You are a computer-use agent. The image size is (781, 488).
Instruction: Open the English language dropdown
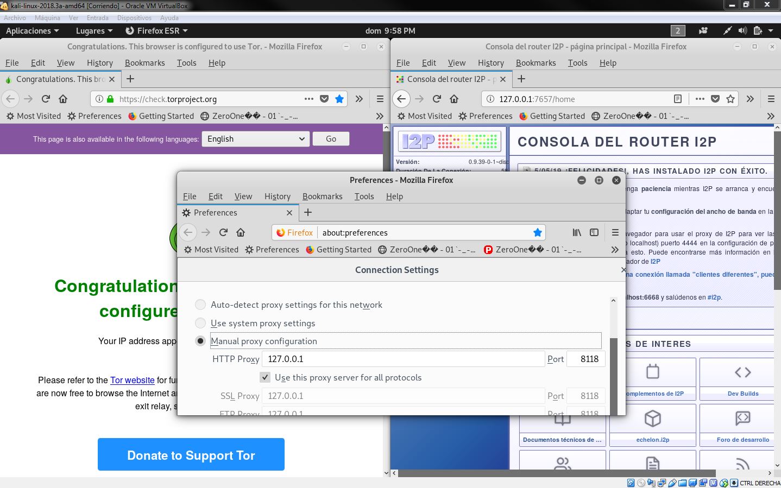coord(255,139)
